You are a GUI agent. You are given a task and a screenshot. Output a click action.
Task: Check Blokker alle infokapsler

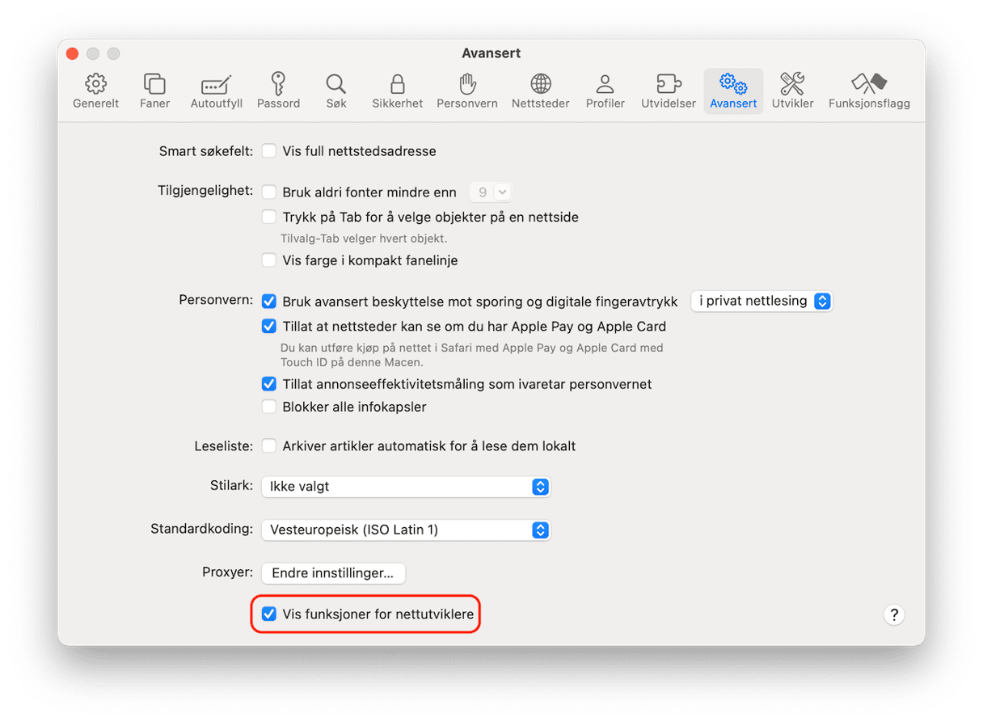click(269, 407)
